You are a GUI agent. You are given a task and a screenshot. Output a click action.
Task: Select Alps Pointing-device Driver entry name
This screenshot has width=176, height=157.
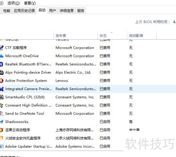click(x=28, y=72)
